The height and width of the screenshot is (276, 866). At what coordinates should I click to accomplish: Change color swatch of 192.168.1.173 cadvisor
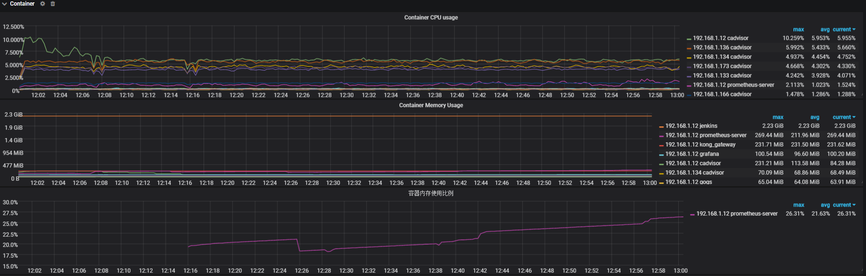(x=689, y=67)
